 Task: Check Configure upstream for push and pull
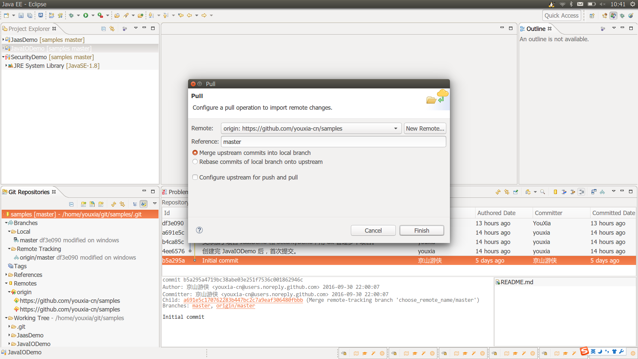(x=195, y=177)
